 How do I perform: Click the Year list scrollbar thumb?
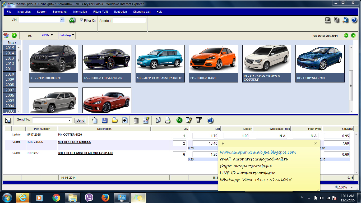19,61
